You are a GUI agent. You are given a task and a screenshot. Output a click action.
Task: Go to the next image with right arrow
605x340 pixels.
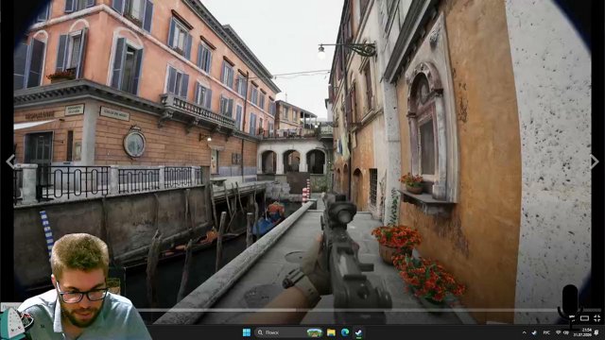[x=595, y=161]
